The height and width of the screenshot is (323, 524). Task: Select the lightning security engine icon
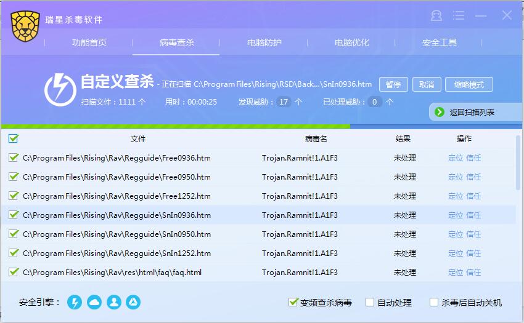pyautogui.click(x=75, y=302)
